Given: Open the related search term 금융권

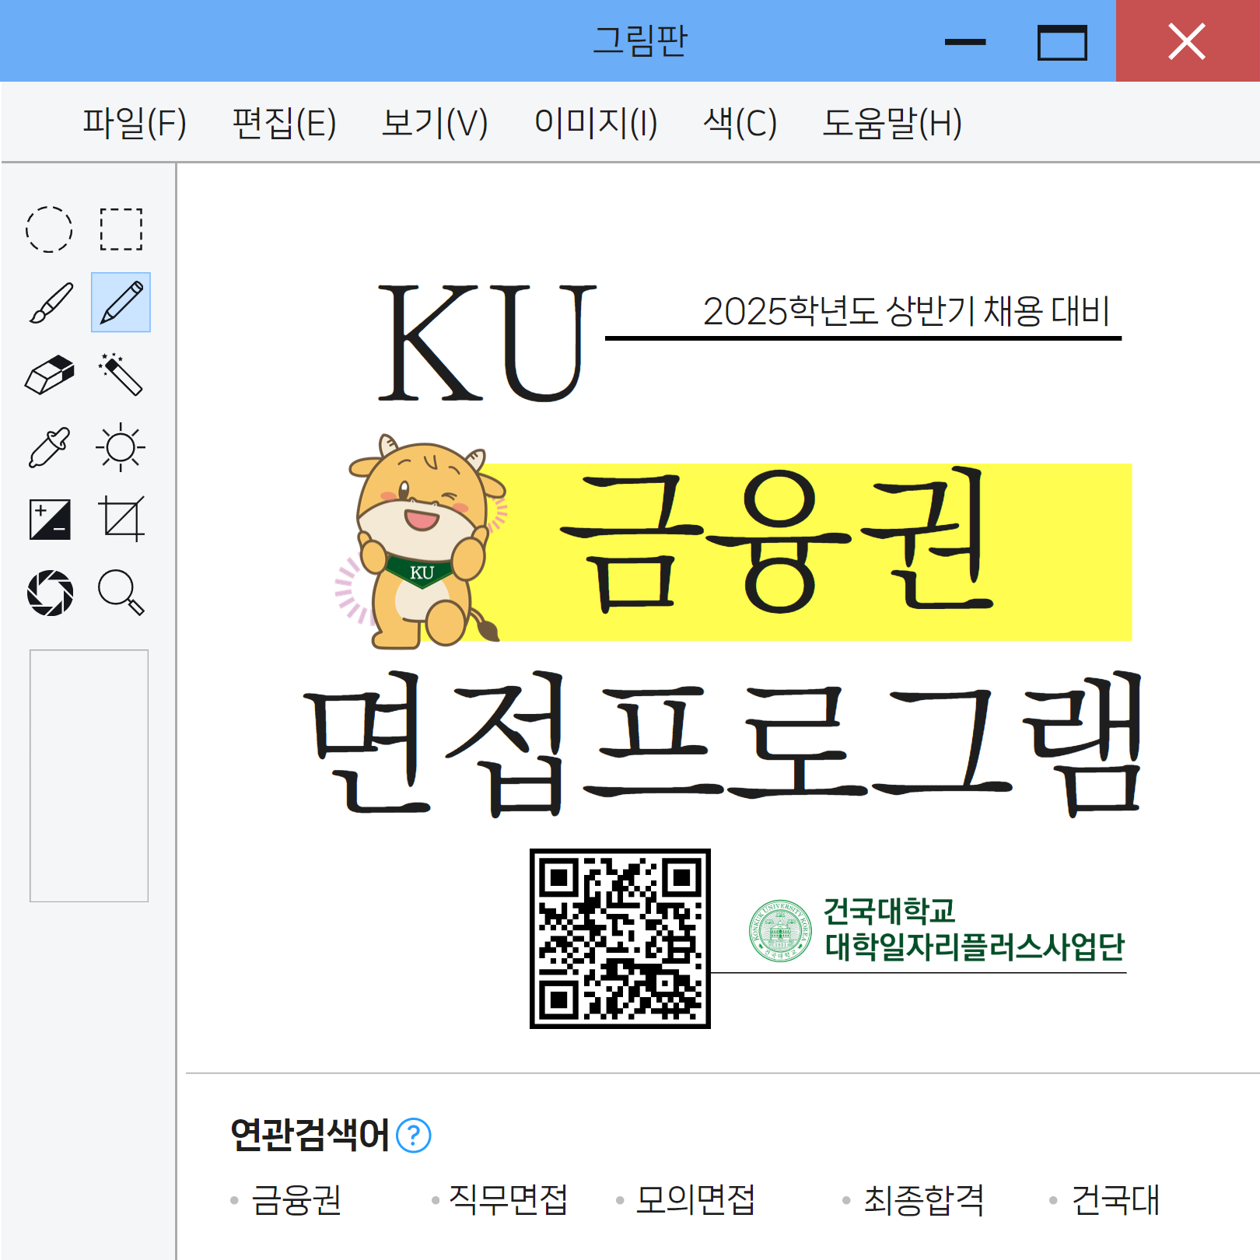Looking at the screenshot, I should pos(296,1200).
